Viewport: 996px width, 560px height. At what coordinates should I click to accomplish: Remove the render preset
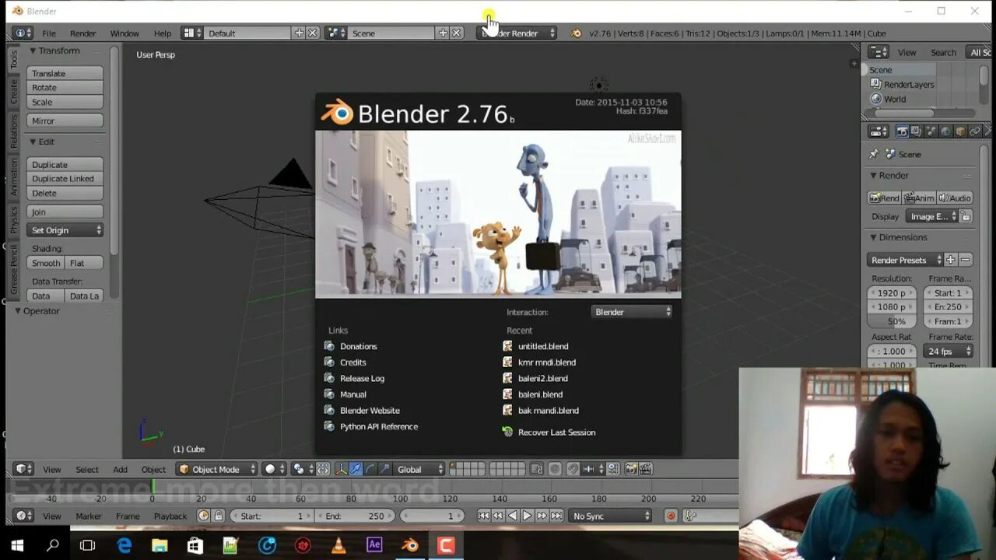pos(966,260)
